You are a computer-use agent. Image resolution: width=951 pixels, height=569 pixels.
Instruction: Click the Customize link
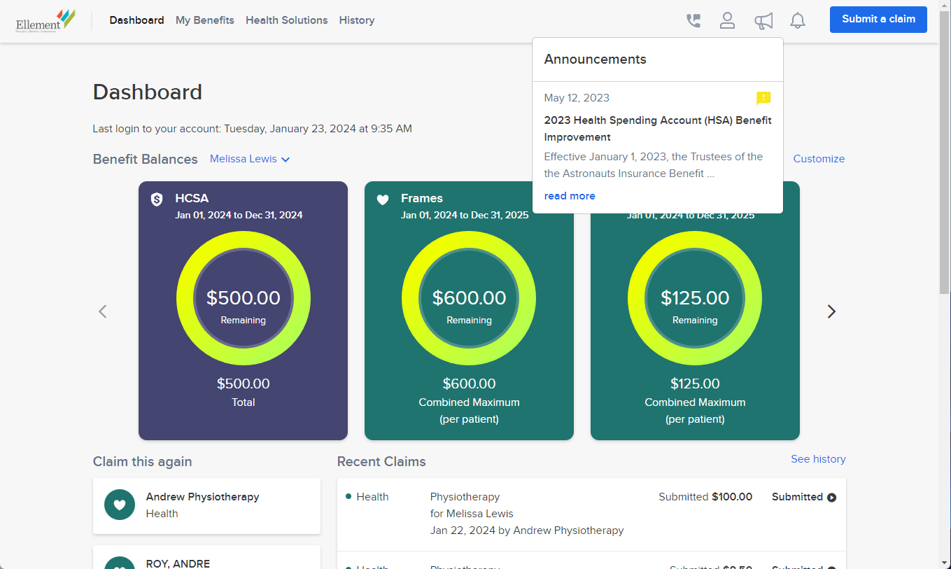click(x=818, y=159)
